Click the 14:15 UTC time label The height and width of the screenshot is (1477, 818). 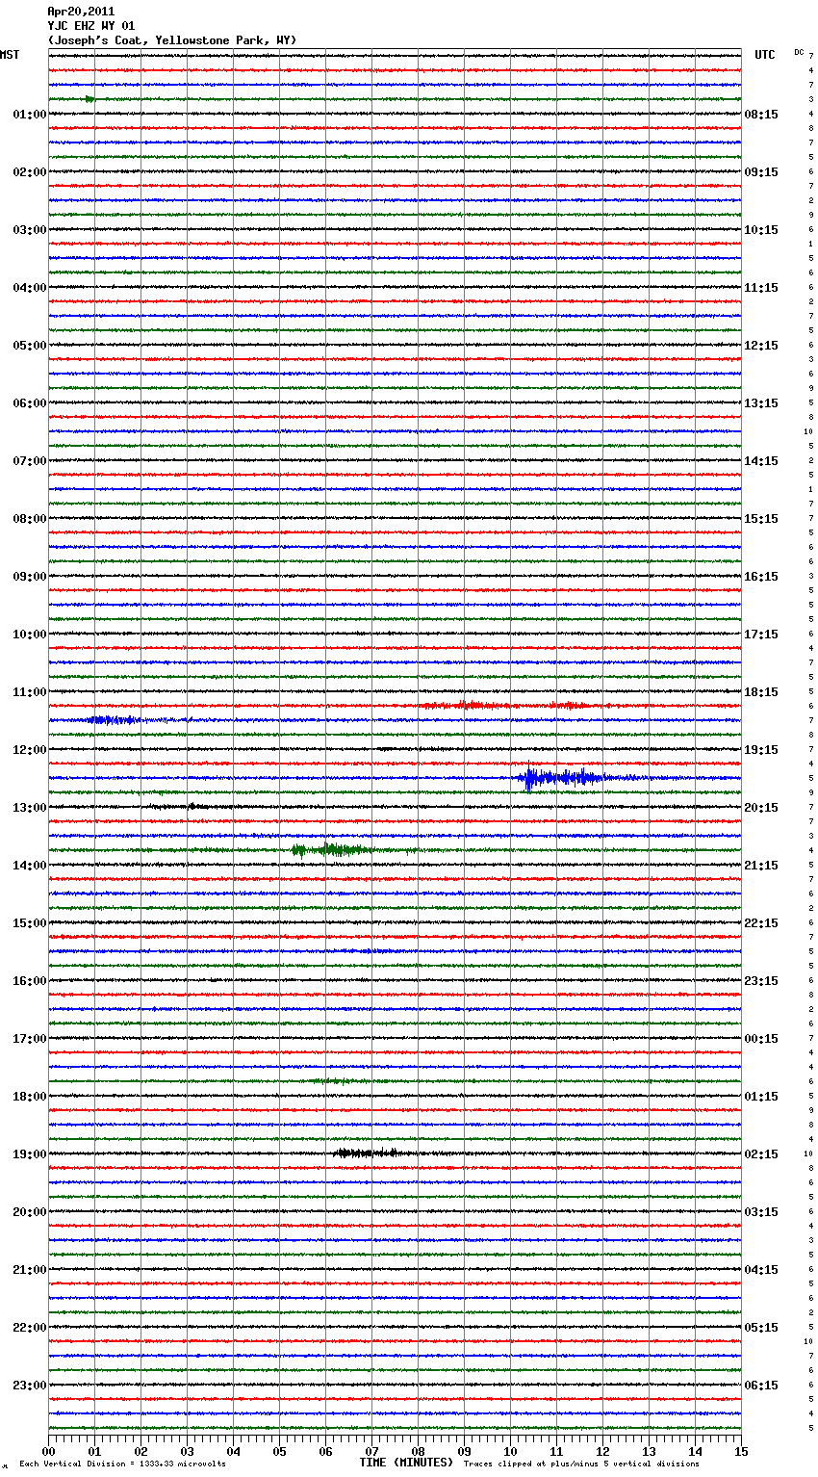point(761,461)
